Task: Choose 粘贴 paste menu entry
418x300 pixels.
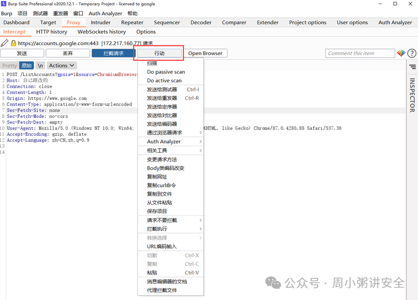Action: pos(171,273)
